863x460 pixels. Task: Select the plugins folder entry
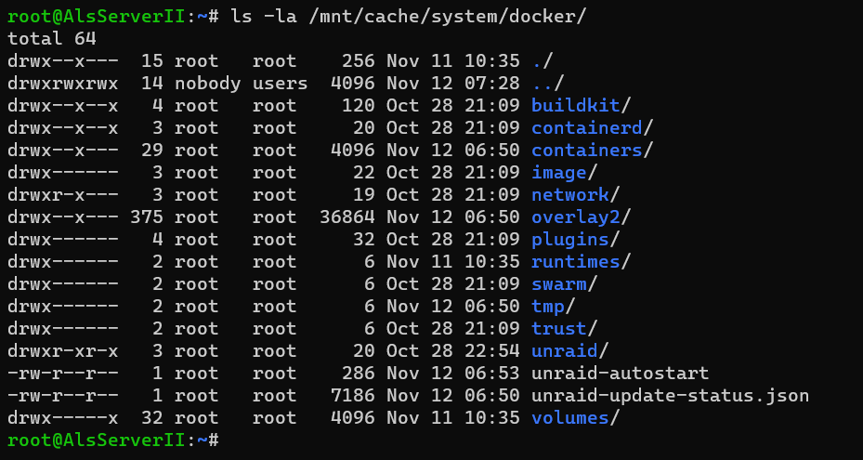[570, 239]
